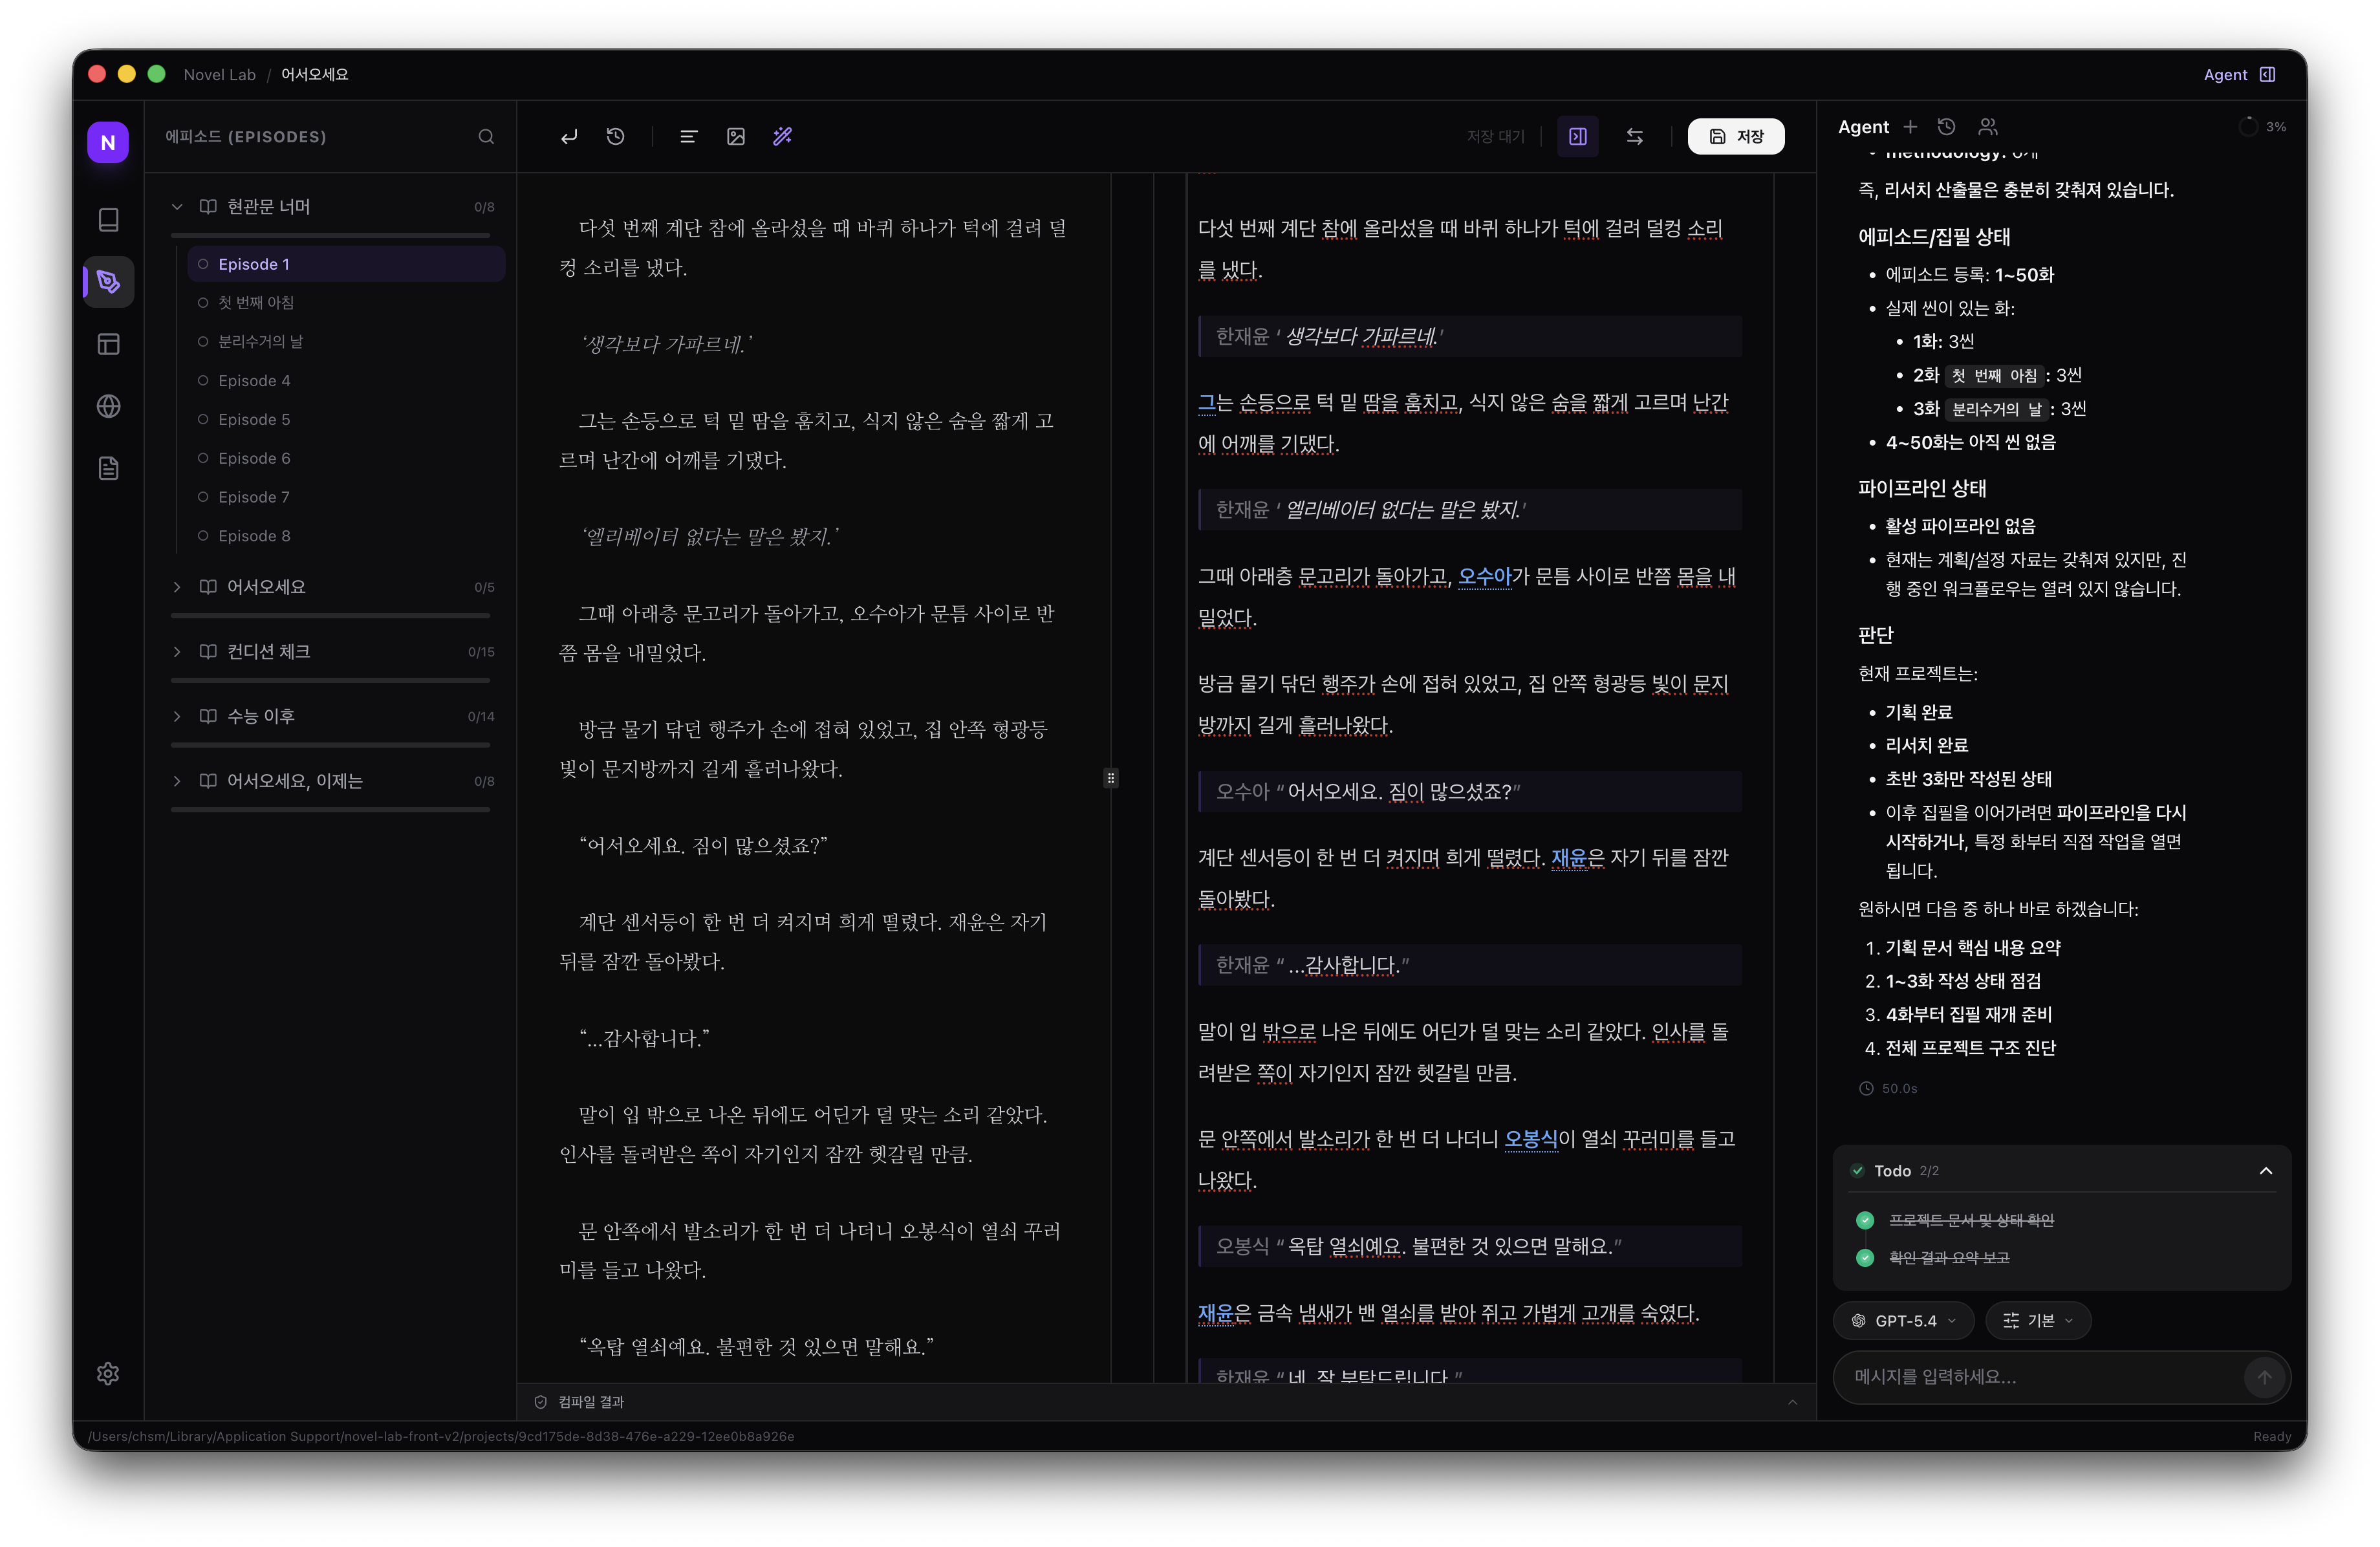Open editor version history icon
This screenshot has height=1547, width=2380.
[x=615, y=136]
